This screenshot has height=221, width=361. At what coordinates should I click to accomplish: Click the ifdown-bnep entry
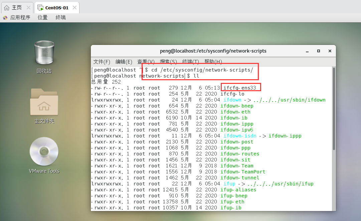[237, 106]
